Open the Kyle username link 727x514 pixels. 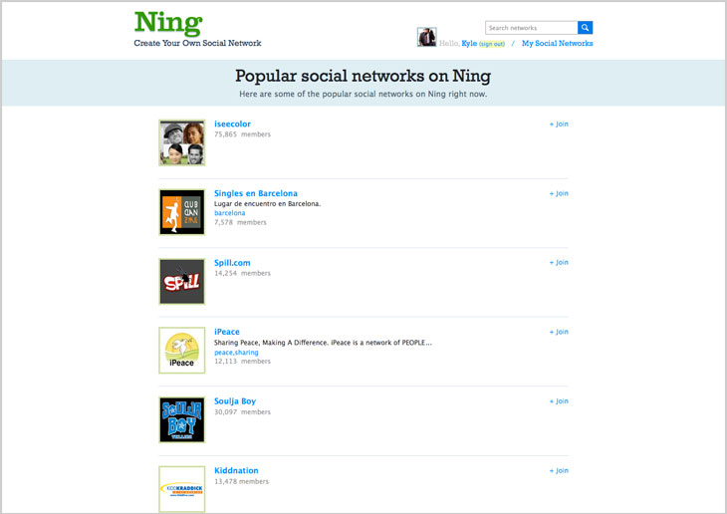point(469,43)
